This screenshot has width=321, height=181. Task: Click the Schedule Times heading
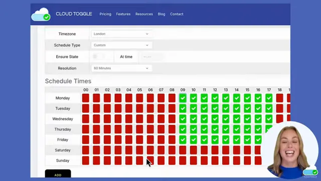68,81
